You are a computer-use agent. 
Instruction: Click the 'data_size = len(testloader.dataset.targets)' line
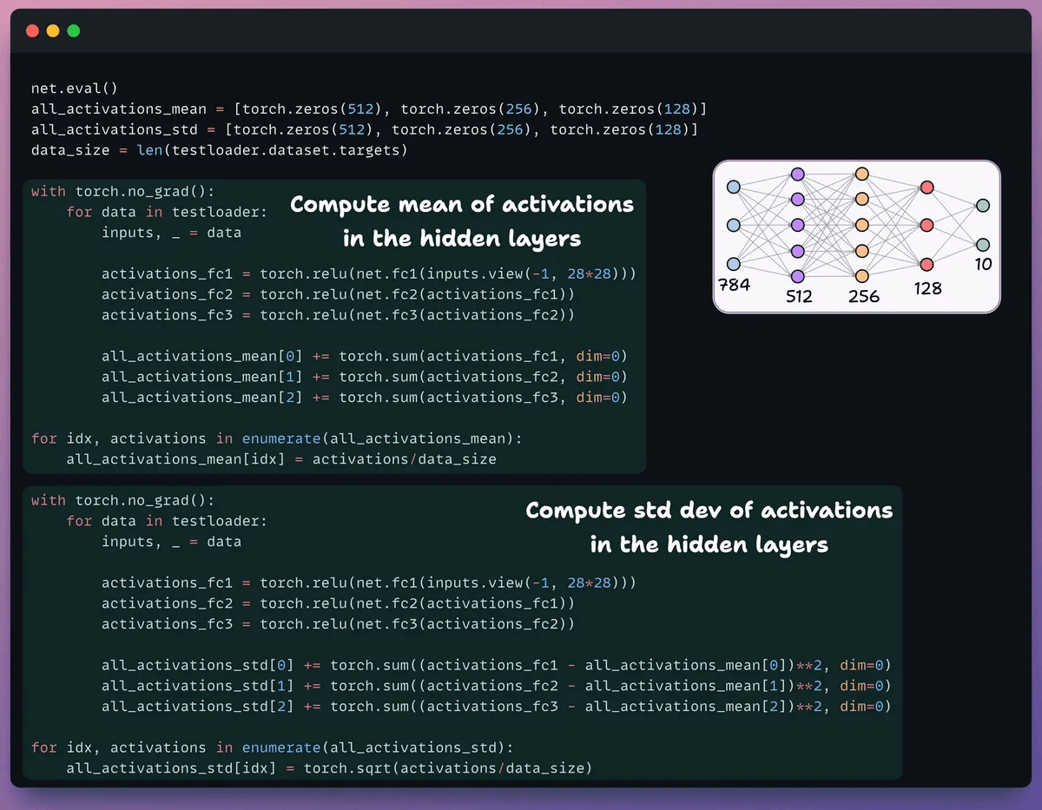tap(220, 150)
